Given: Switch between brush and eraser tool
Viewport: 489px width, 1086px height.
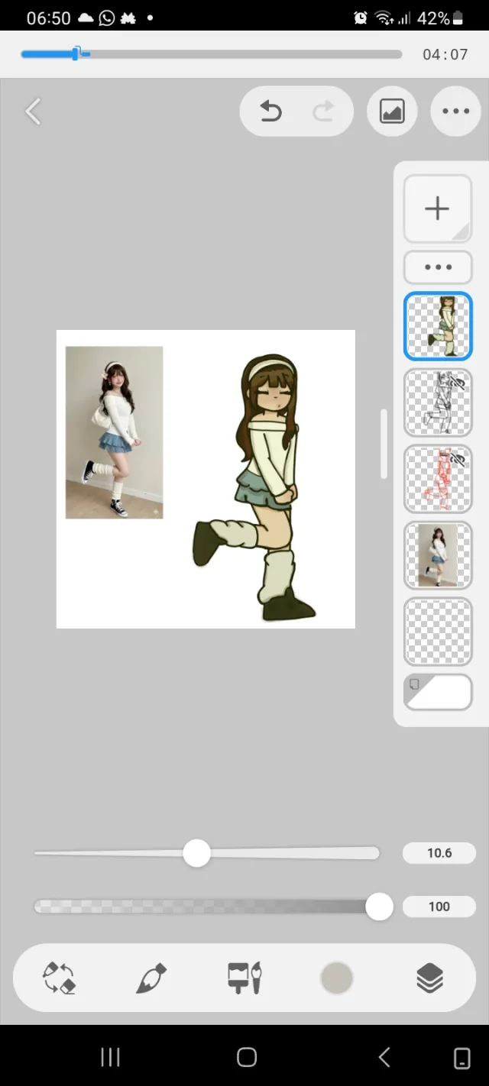Looking at the screenshot, I should pyautogui.click(x=60, y=978).
